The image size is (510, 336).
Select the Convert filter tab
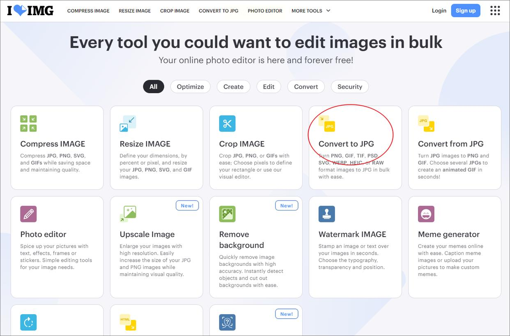(x=306, y=87)
